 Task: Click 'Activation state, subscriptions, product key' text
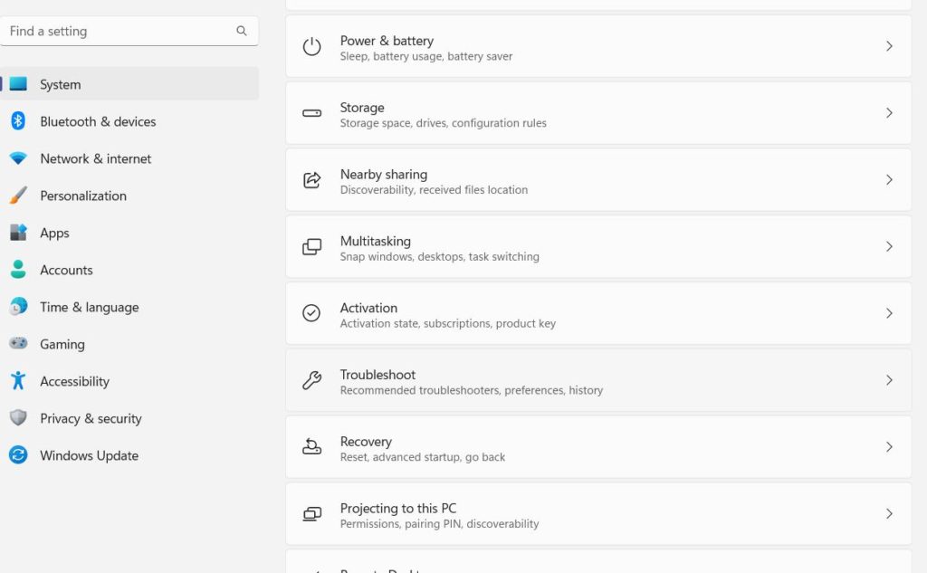447,323
